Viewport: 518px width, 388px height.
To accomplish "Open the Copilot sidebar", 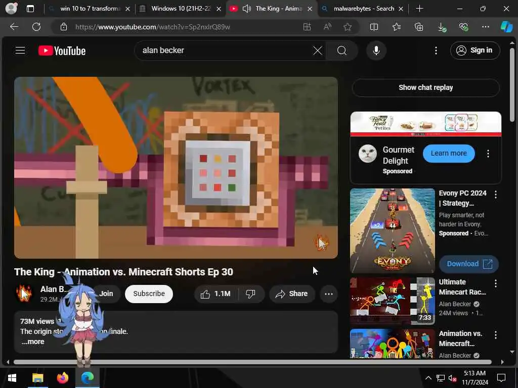I will tap(506, 27).
